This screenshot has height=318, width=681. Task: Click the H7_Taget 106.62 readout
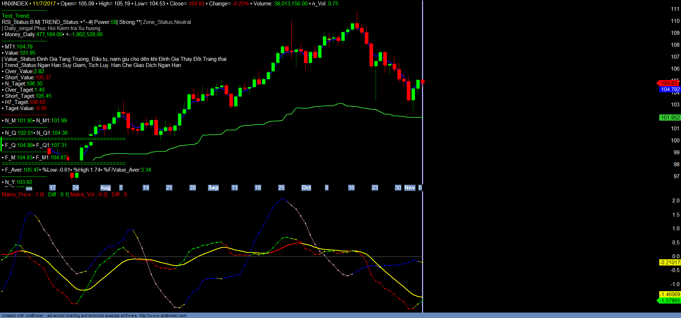click(25, 102)
